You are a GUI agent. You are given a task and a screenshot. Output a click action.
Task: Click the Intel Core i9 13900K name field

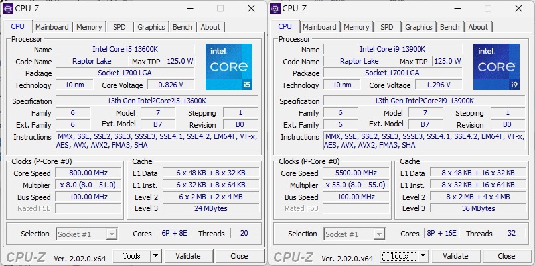click(x=393, y=49)
